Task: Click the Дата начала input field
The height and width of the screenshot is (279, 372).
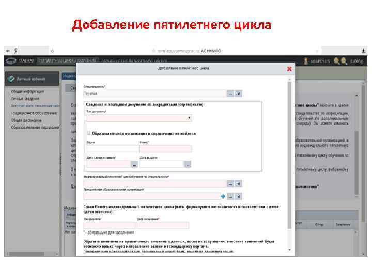Action: click(110, 225)
